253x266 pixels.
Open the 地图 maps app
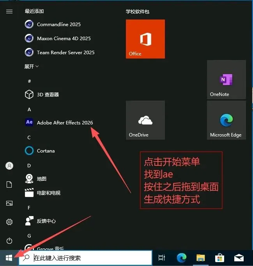[35, 179]
